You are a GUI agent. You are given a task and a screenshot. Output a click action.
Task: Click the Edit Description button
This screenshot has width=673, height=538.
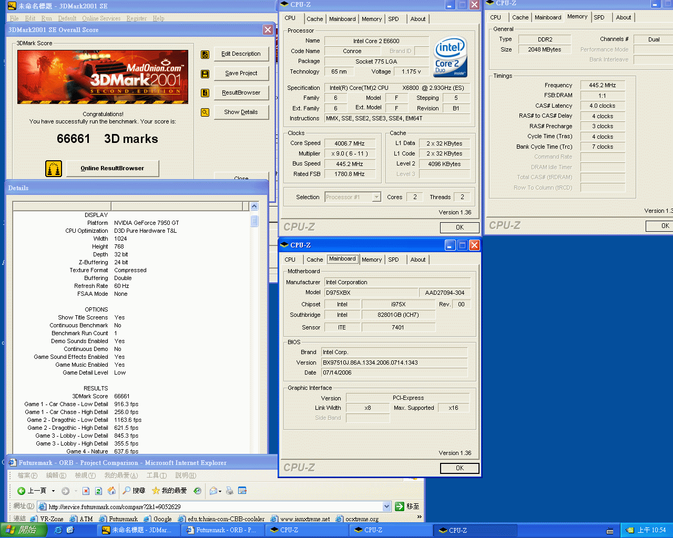click(x=241, y=54)
